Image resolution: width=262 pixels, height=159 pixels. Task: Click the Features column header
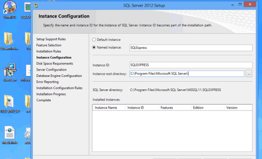coord(175,107)
